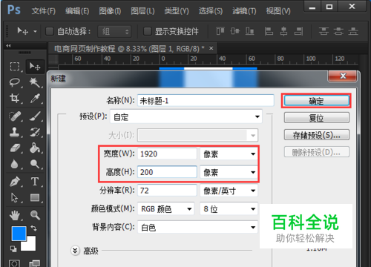Viewport: 371px width, 267px height.
Task: Click the 复位 button
Action: pyautogui.click(x=317, y=118)
